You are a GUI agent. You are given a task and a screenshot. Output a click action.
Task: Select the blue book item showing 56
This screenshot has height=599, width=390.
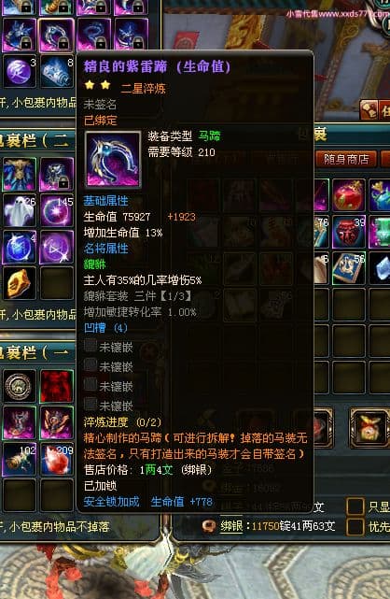pyautogui.click(x=348, y=268)
